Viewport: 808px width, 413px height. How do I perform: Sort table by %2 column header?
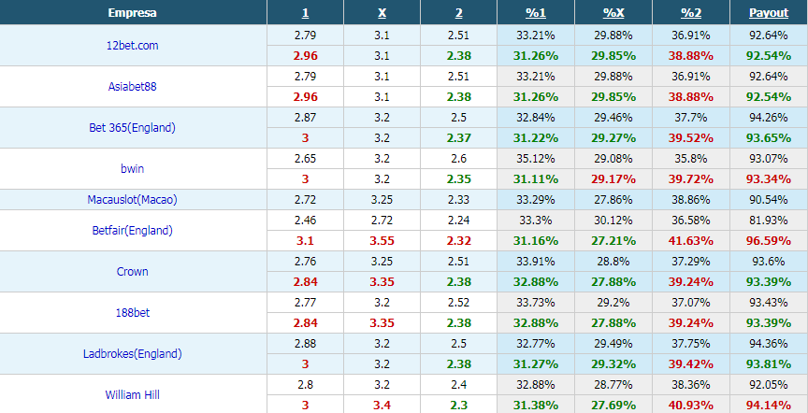[x=691, y=13]
